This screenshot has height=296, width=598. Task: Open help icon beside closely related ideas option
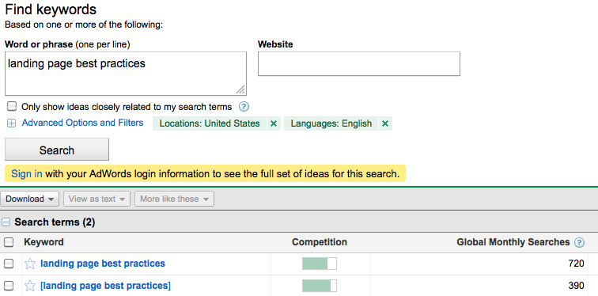(x=244, y=107)
